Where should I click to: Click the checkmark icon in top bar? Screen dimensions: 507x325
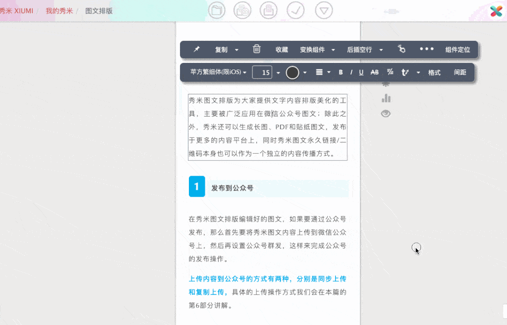(295, 10)
